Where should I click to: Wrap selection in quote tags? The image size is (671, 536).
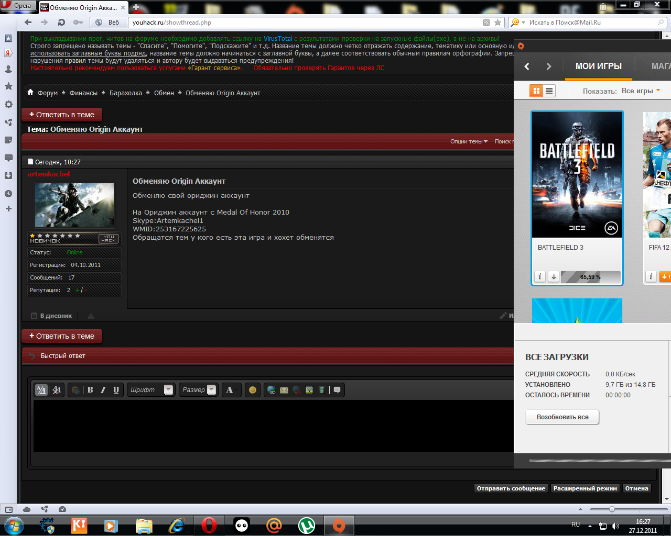pyautogui.click(x=337, y=390)
